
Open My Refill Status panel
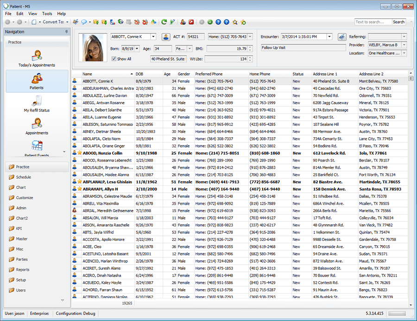(x=37, y=104)
